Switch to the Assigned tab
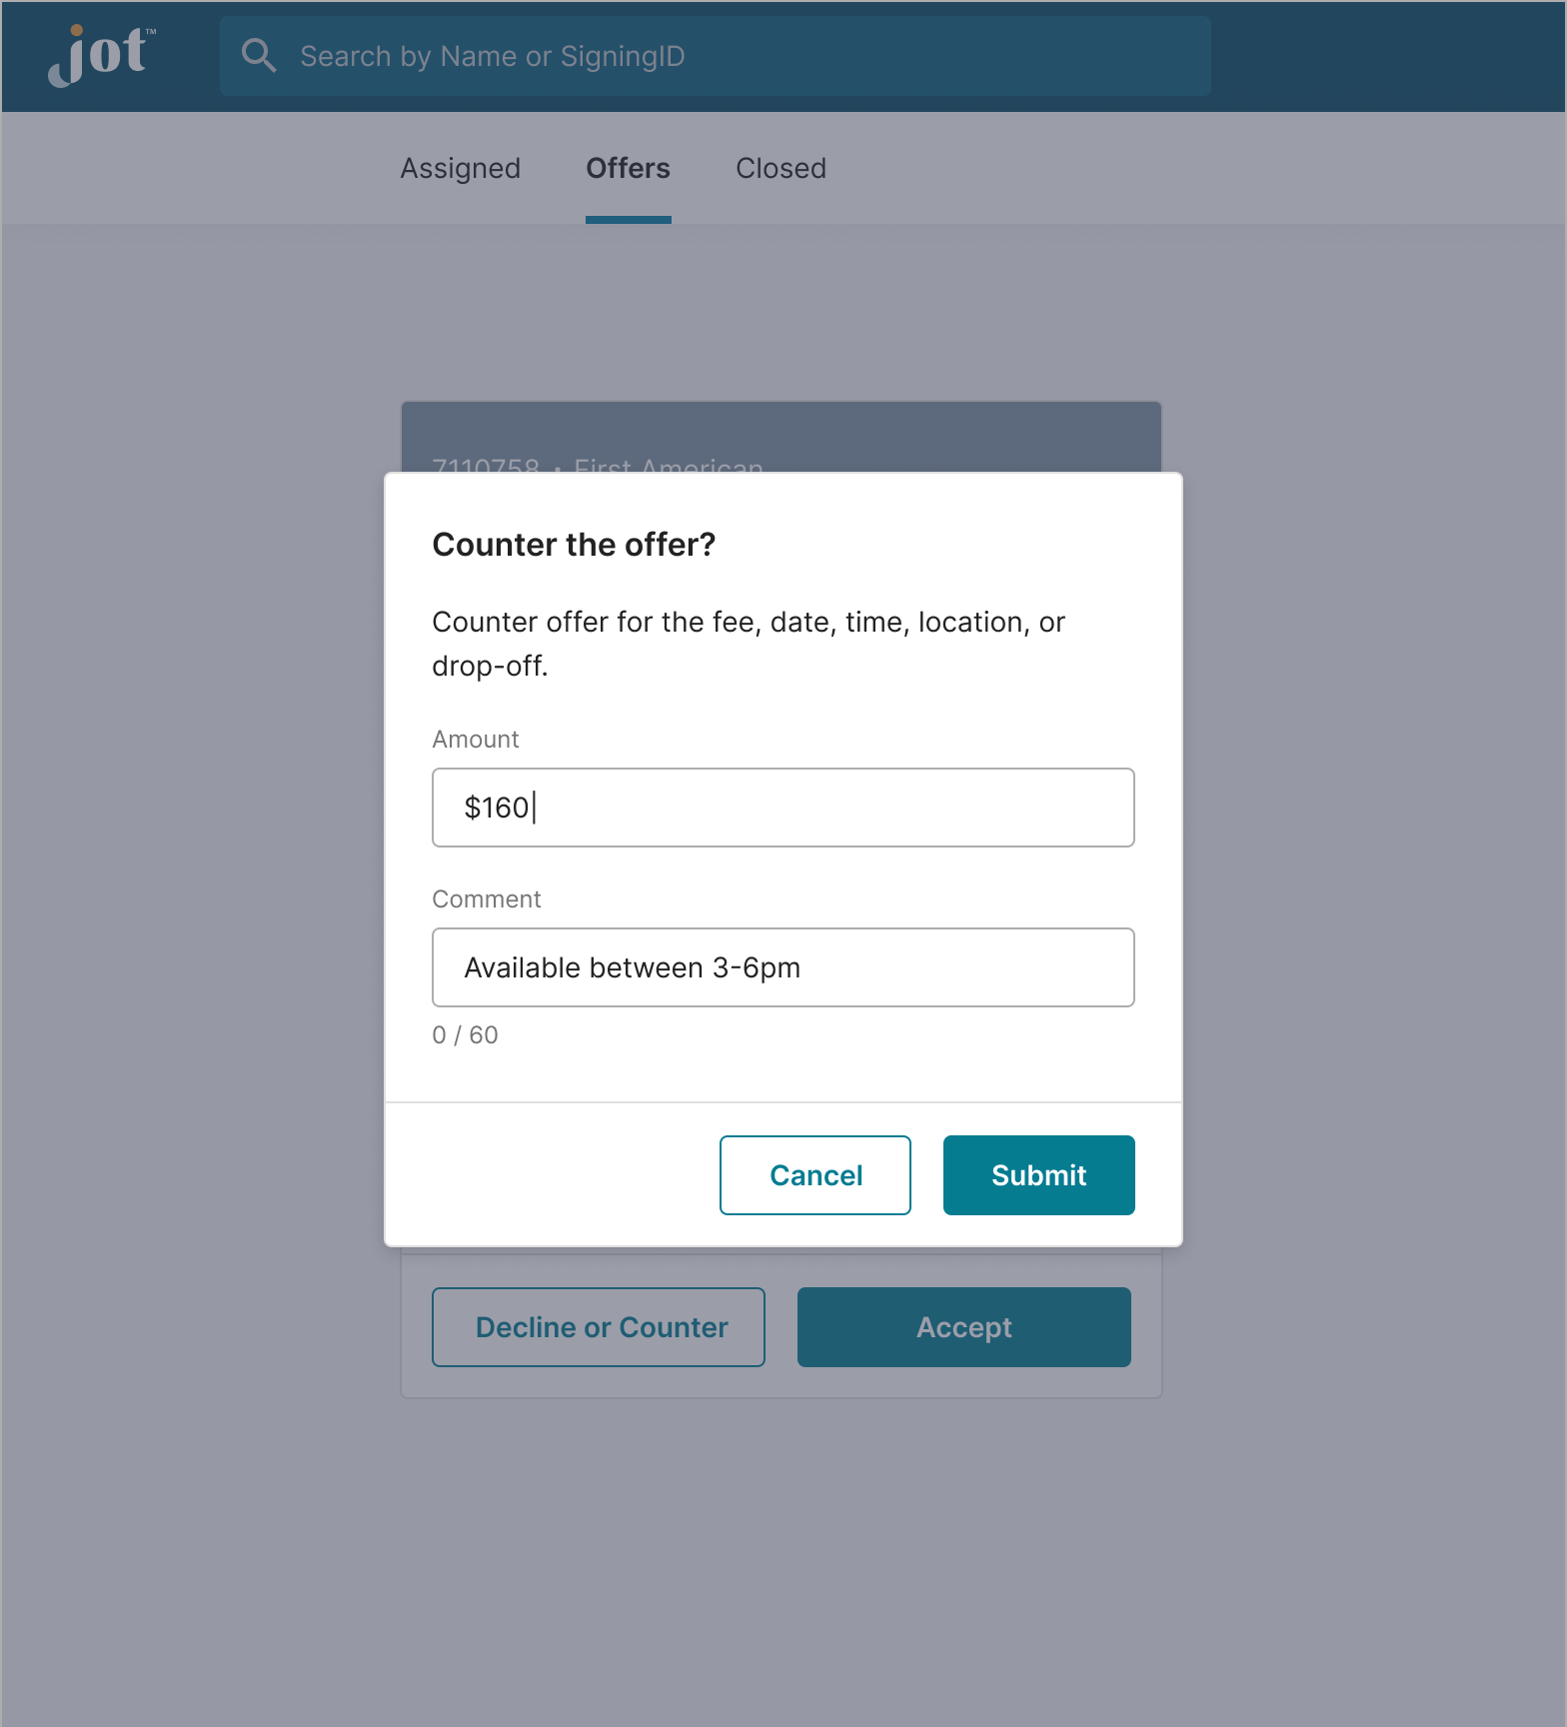The width and height of the screenshot is (1567, 1727). click(x=461, y=168)
